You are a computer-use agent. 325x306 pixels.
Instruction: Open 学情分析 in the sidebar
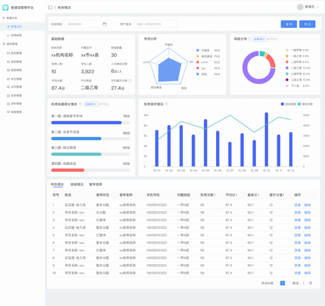[x=16, y=26]
